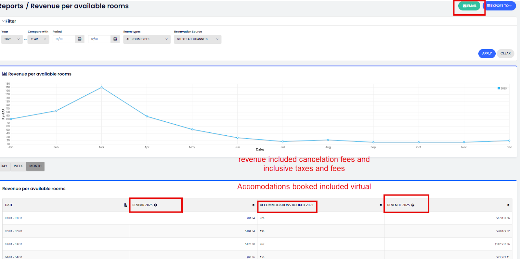
Task: Sort by Accommodations Booked column arrows
Action: (x=381, y=205)
